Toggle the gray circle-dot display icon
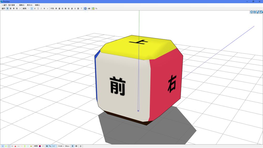 [x=12, y=146]
